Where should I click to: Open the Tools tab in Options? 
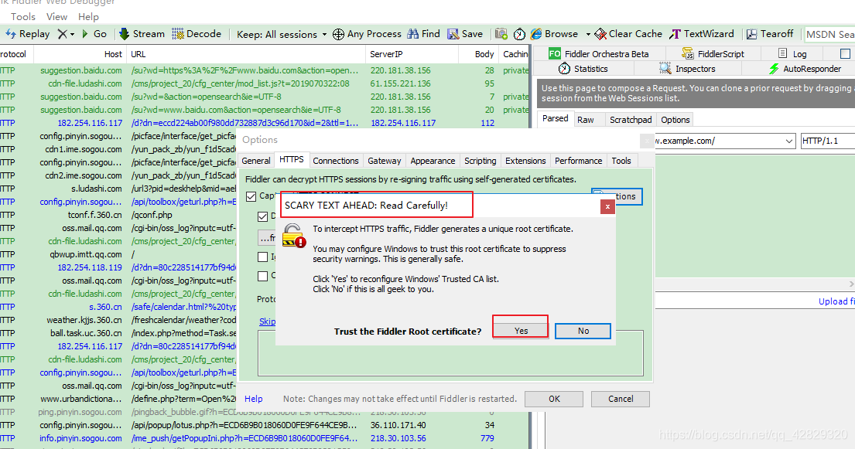621,161
